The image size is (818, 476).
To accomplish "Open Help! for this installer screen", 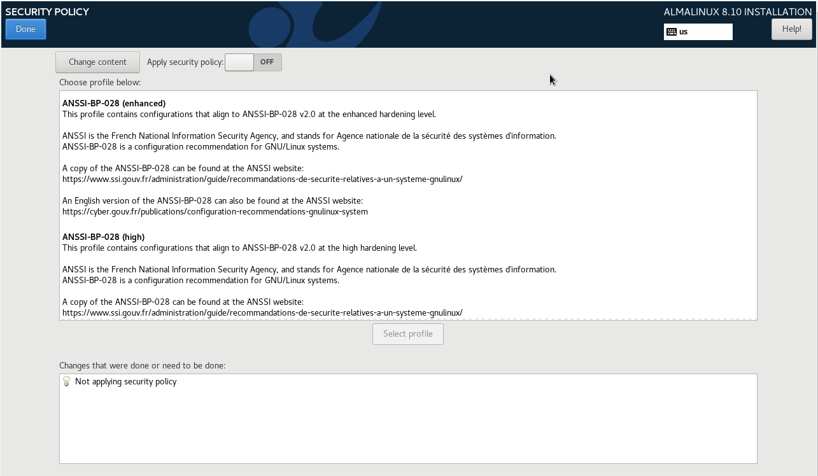I will (x=791, y=29).
